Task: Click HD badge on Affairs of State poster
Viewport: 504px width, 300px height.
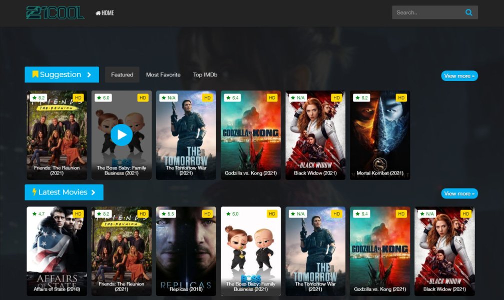Action: 78,213
